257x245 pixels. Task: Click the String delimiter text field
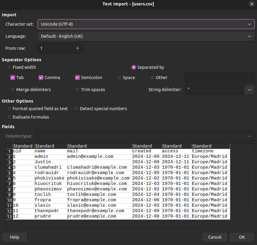pos(215,90)
